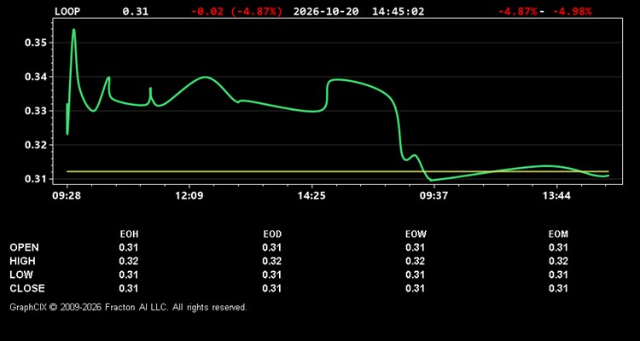640x341 pixels.
Task: Click the EOW OPEN value
Action: coord(415,247)
